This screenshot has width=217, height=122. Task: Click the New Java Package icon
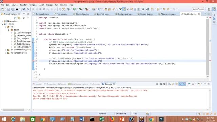(x=94, y=9)
